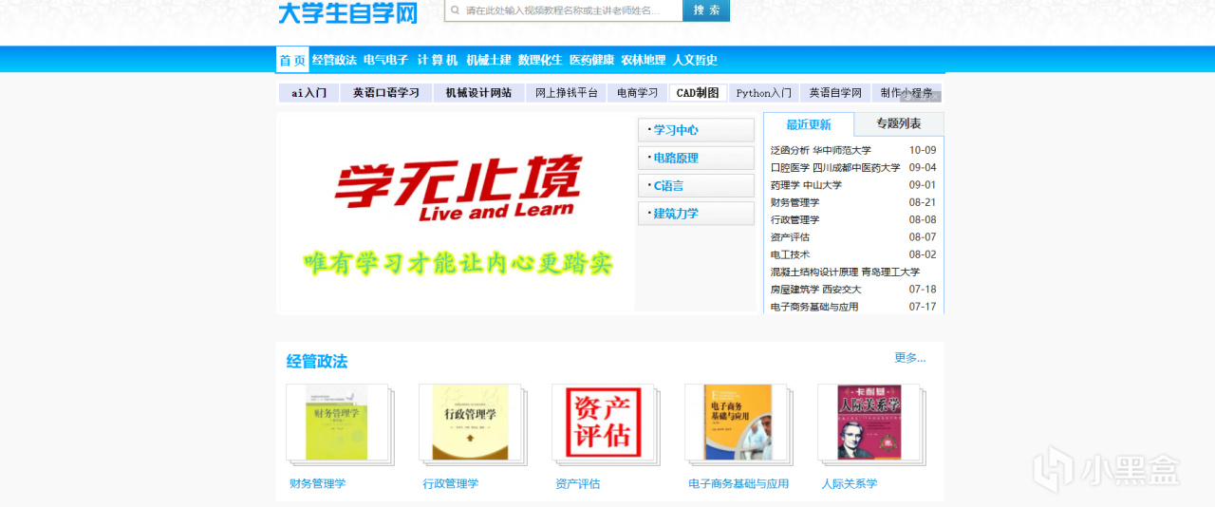
Task: Open 电工技术 in recent updates list
Action: 790,254
